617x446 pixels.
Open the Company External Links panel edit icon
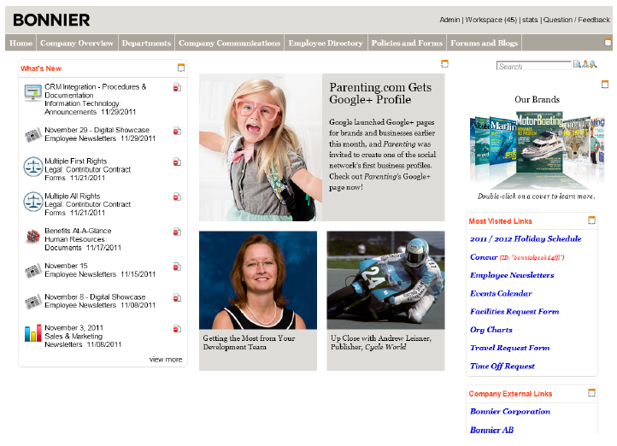pyautogui.click(x=591, y=392)
